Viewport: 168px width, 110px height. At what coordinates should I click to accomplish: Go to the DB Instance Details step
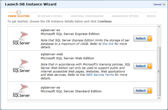[x=50, y=16]
